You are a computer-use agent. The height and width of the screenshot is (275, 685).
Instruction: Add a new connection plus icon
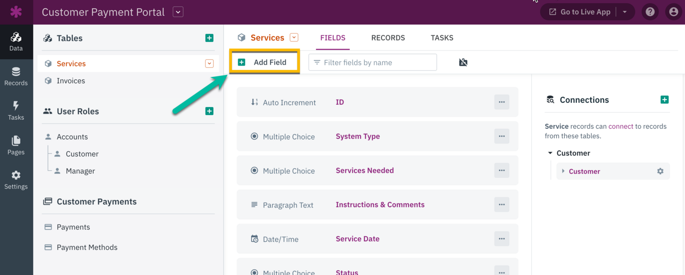coord(664,100)
